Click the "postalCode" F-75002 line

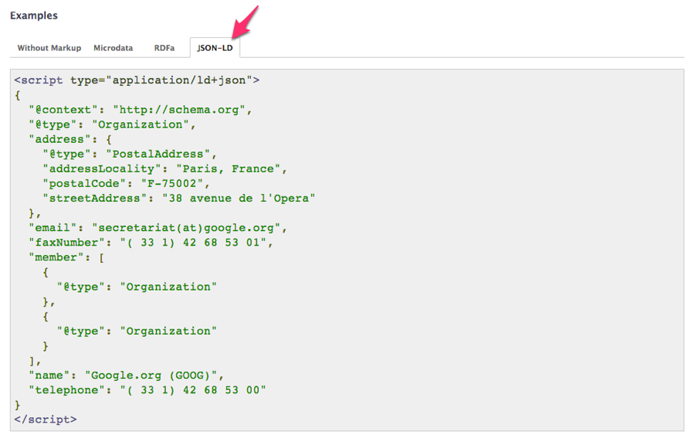click(126, 184)
